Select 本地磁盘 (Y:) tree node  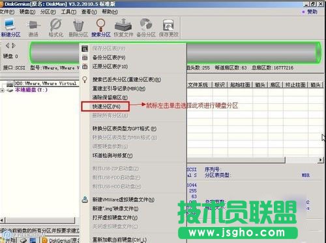[x=31, y=90]
